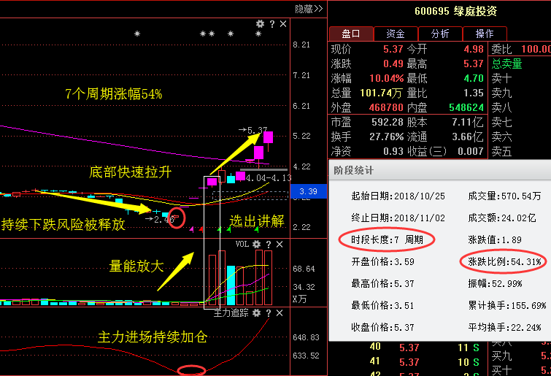Click 今开 4.98 value
Viewport: 551px width, 376px height.
click(474, 49)
